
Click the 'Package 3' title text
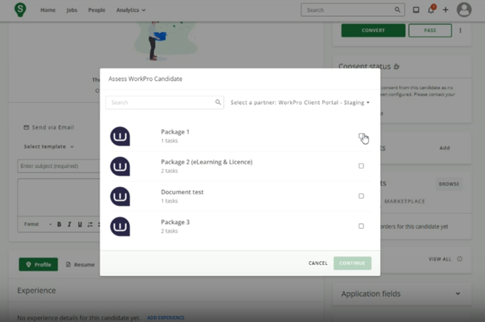[x=175, y=222]
